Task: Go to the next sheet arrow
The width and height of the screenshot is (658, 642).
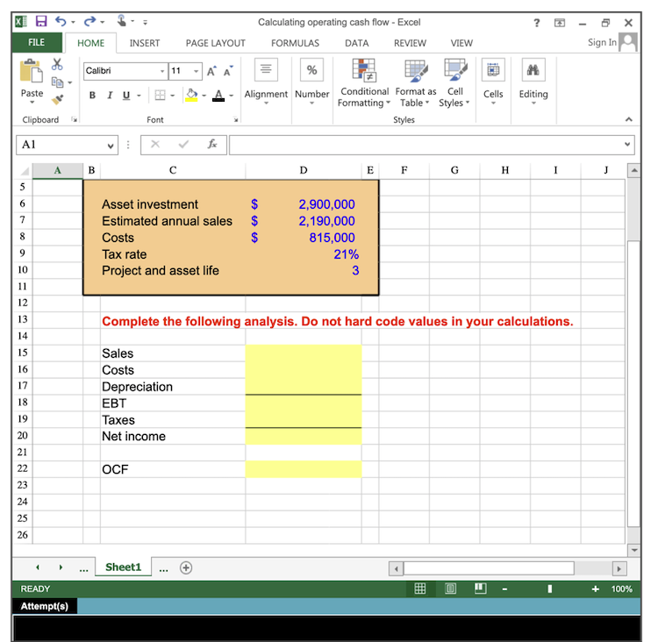Action: [x=61, y=567]
